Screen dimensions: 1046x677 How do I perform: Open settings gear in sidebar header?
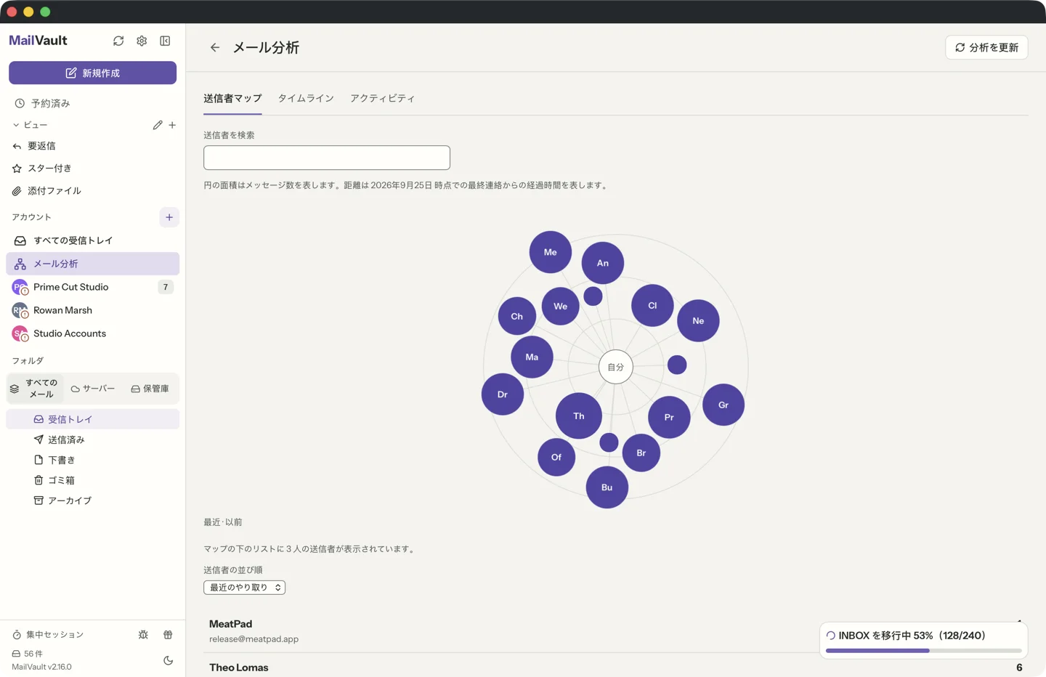tap(142, 41)
